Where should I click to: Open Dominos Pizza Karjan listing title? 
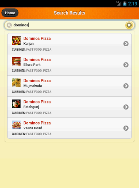point(37,39)
